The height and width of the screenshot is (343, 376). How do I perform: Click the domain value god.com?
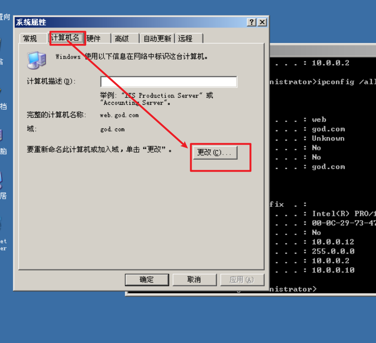point(113,129)
